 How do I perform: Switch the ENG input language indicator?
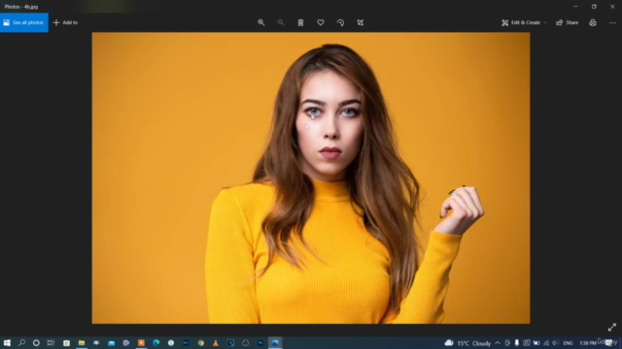pyautogui.click(x=568, y=343)
